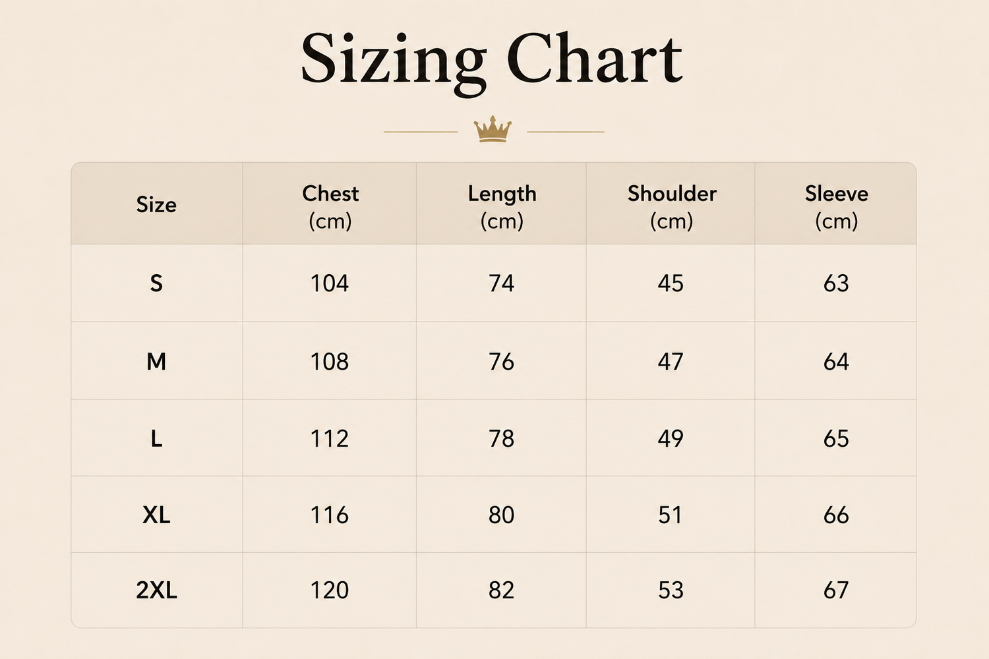
Task: Click the XL size row label
Action: click(156, 515)
